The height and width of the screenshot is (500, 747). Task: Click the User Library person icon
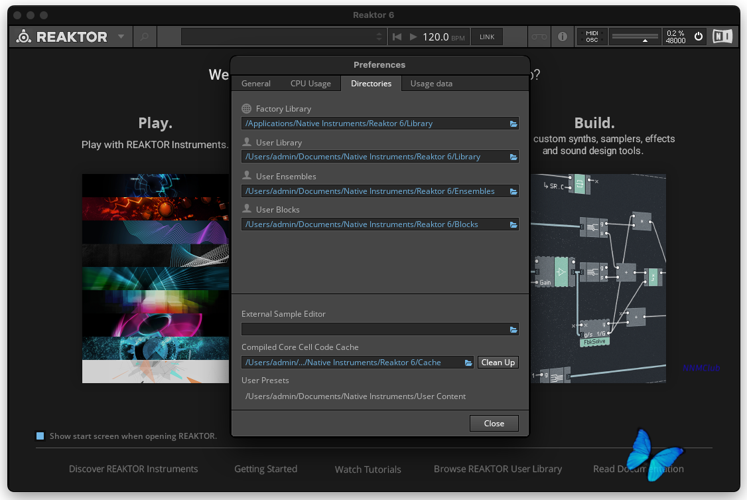(x=247, y=142)
